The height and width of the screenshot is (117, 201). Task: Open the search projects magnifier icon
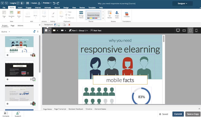[6, 3]
